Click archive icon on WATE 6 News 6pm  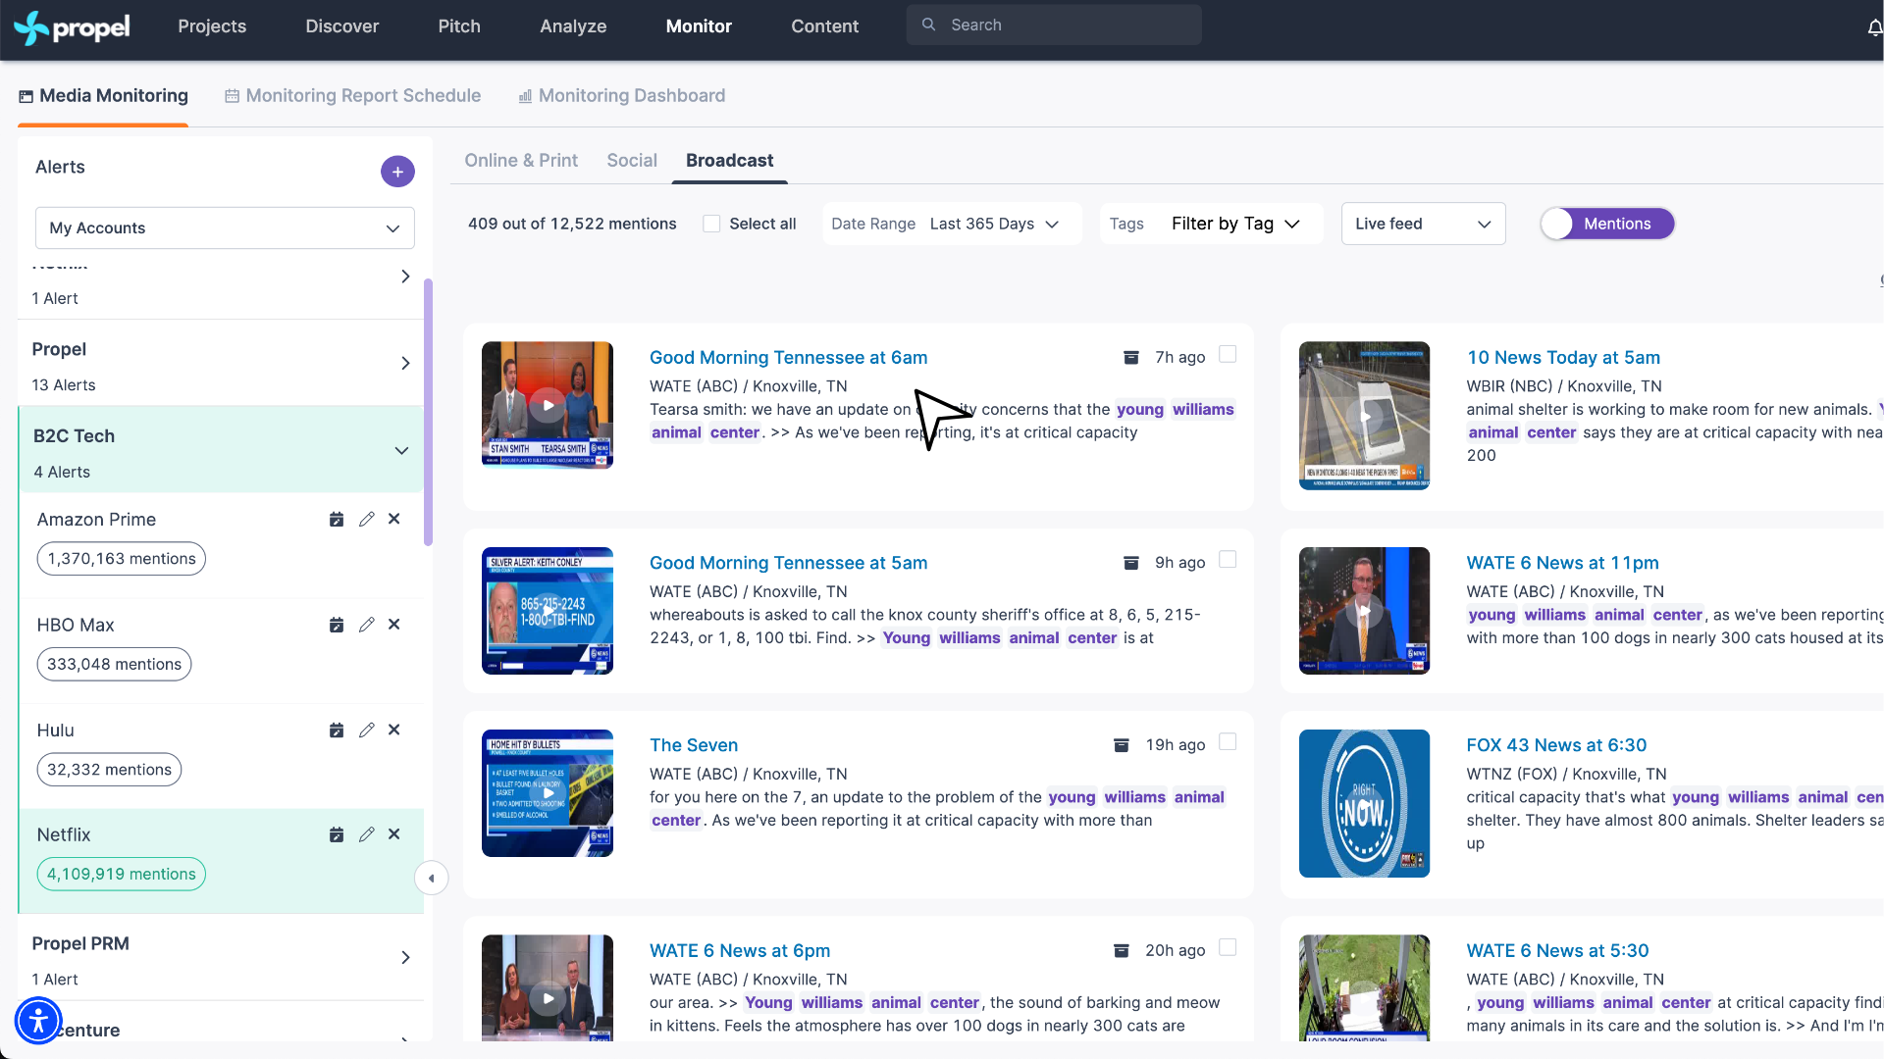(1122, 951)
